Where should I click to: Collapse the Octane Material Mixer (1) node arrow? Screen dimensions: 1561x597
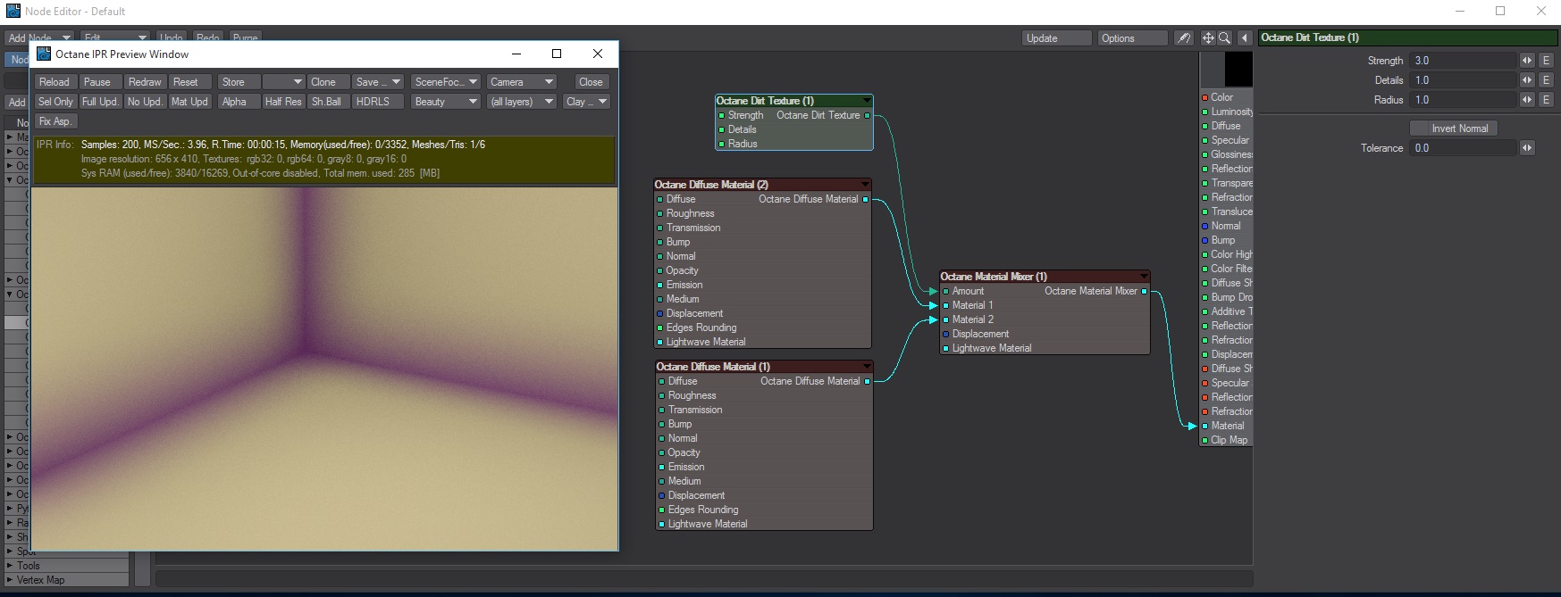(1144, 277)
